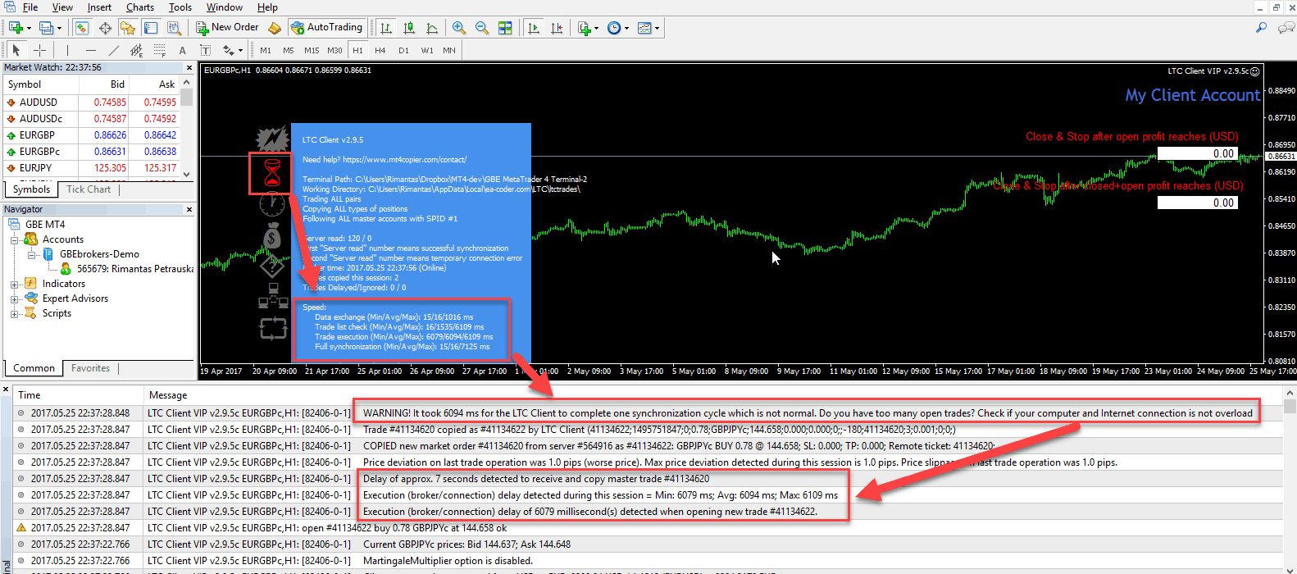
Task: Switch to Favorites tab in Navigator
Action: (90, 368)
